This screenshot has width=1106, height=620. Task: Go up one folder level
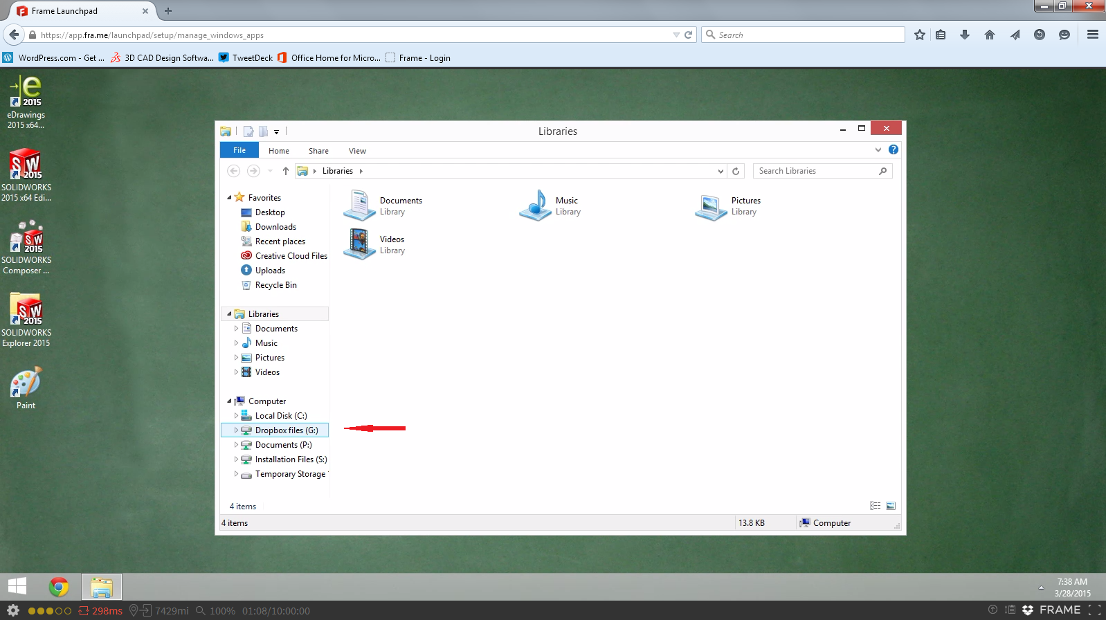285,171
